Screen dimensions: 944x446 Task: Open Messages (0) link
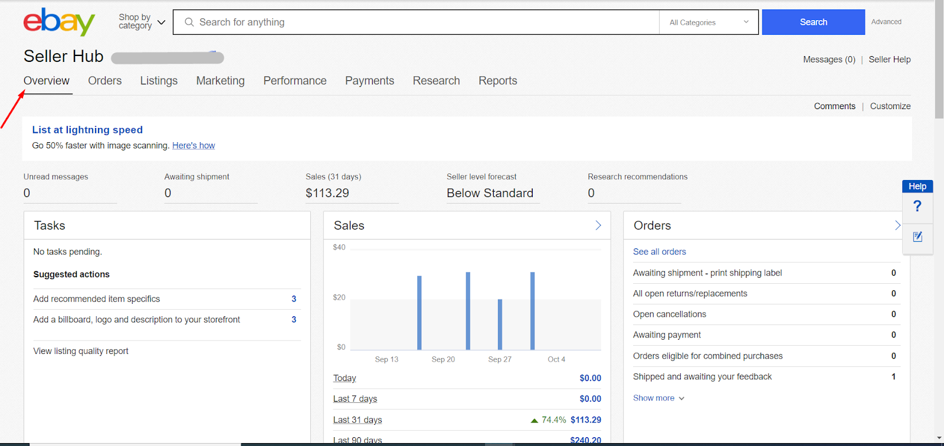pyautogui.click(x=829, y=60)
